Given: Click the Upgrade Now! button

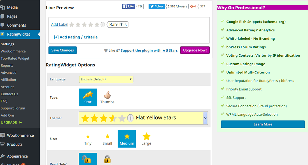Looking at the screenshot, I should (x=195, y=50).
